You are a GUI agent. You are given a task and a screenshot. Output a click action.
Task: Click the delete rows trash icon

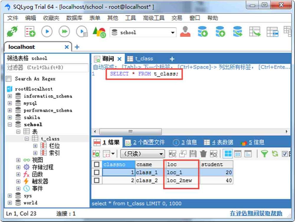click(x=203, y=154)
